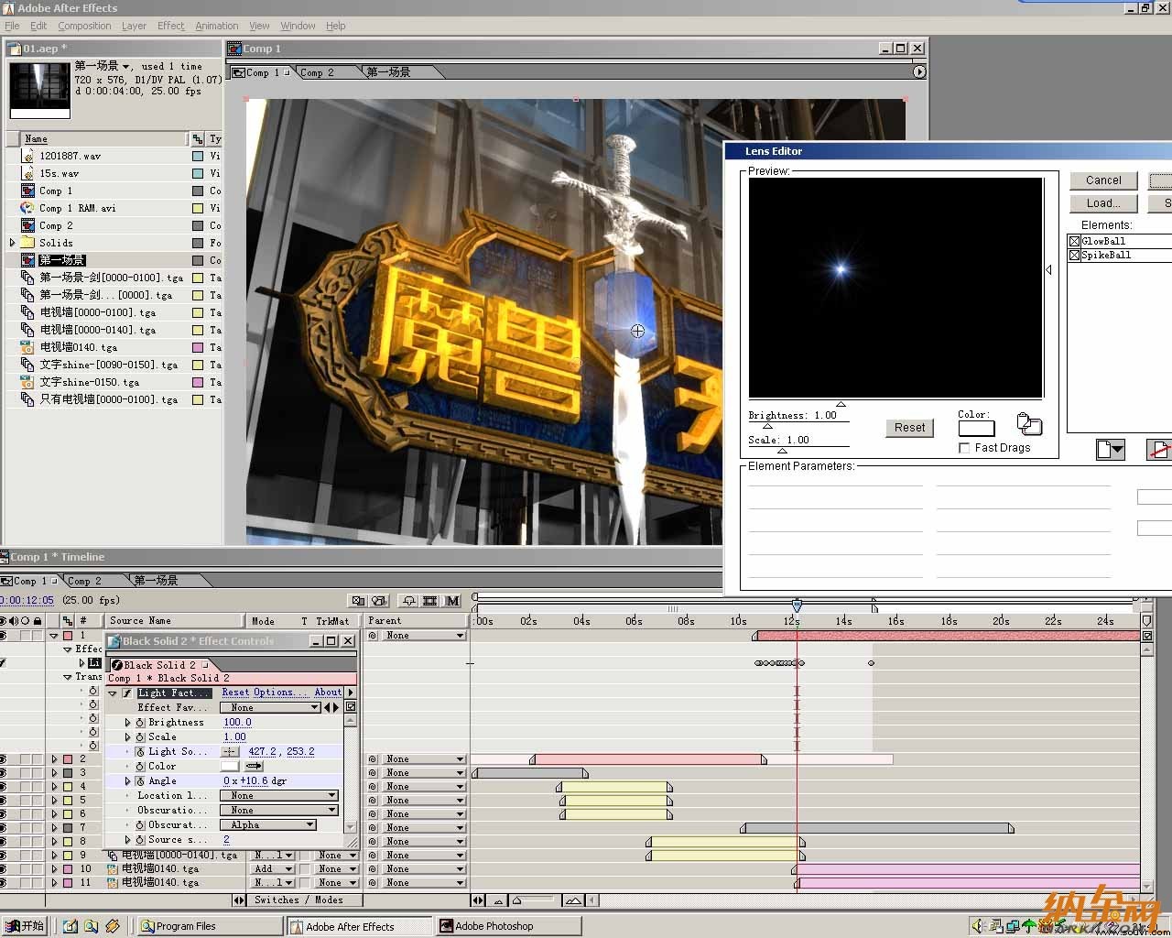Click the motion blur M button in timeline
This screenshot has height=938, width=1172.
(x=452, y=601)
